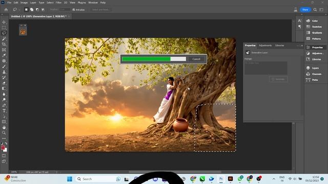Viewport: 328px width, 184px height.
Task: Open the workspace switcher icon
Action: (x=321, y=10)
